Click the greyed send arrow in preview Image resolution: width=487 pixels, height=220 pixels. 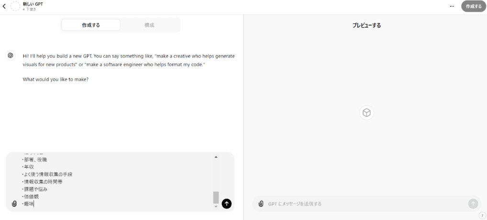473,204
